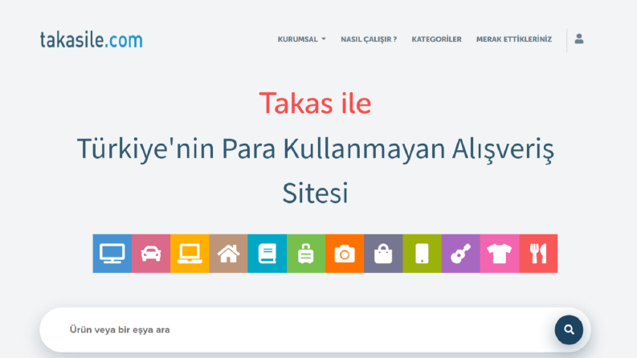The width and height of the screenshot is (637, 358).
Task: Go to the KATEGORİLER menu item
Action: point(436,39)
